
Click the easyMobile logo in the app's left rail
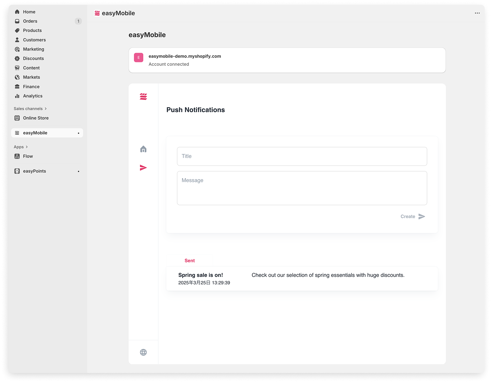(x=143, y=96)
